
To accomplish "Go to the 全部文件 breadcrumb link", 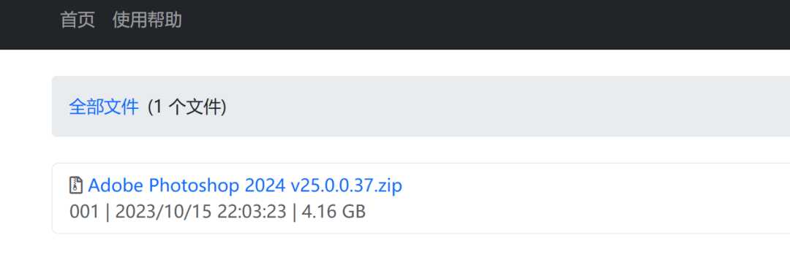I will click(104, 107).
